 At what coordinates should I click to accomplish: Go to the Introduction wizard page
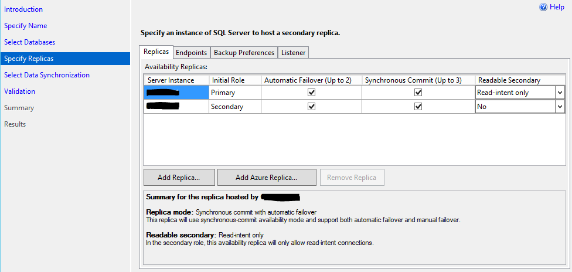23,9
